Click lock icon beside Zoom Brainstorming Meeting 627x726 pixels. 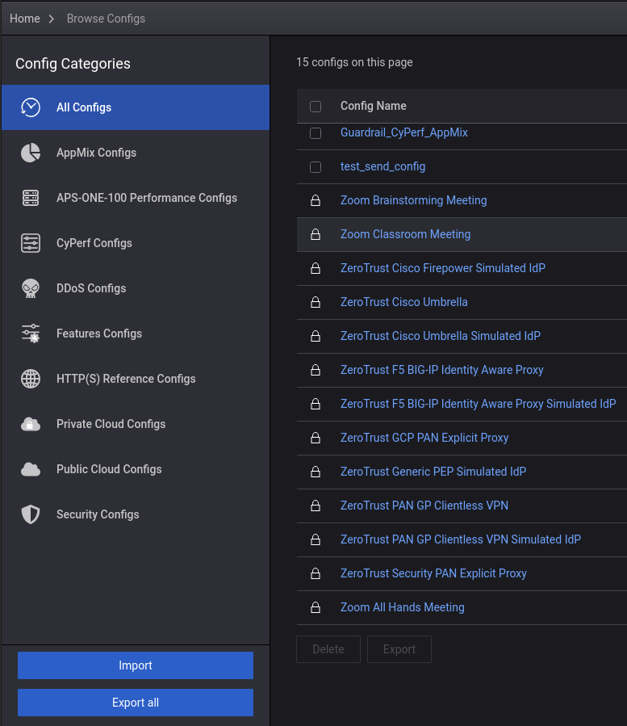coord(316,200)
